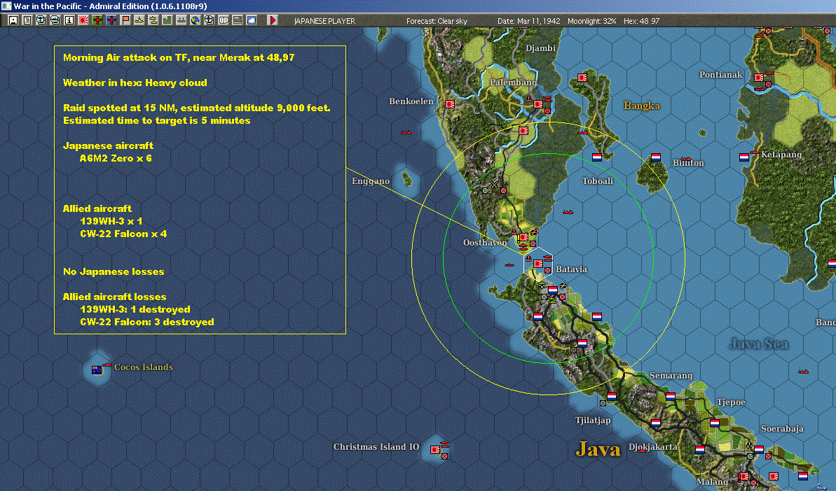The image size is (836, 491).
Task: Select the red ship icon in the Java Sea
Action: [804, 371]
